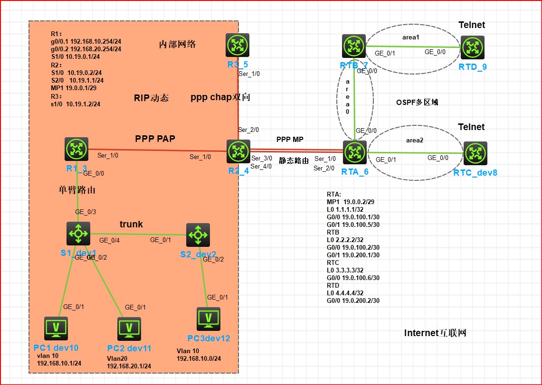The height and width of the screenshot is (385, 542).
Task: Click the PC3dev12 host icon
Action: pos(208,319)
